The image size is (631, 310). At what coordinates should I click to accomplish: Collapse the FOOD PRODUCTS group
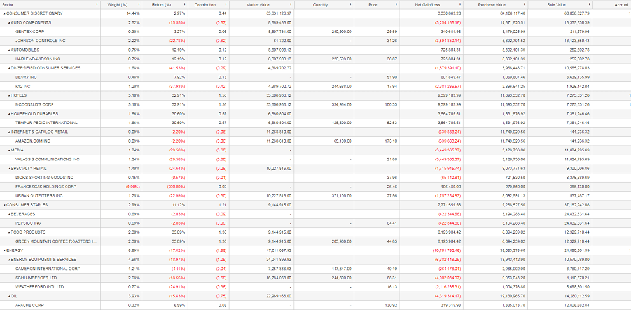coord(9,232)
